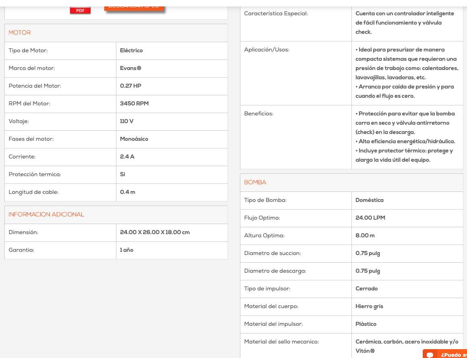
Task: Open the chat bubble icon
Action: tap(430, 355)
